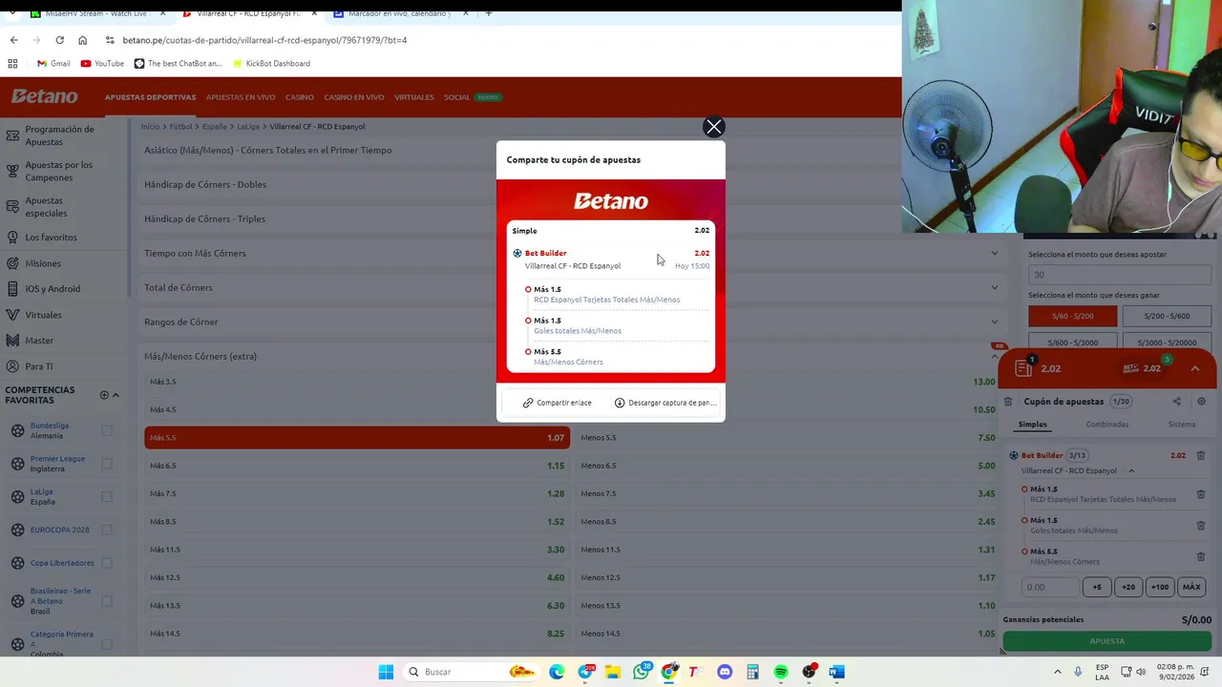
Task: Open Para Ti in sidebar
Action: coord(39,366)
